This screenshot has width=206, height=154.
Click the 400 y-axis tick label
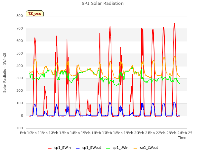click(x=20, y=66)
